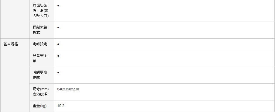Click the bullet beside 輕鬆家務模式
Screen dimensions: 275x112
[58, 28]
